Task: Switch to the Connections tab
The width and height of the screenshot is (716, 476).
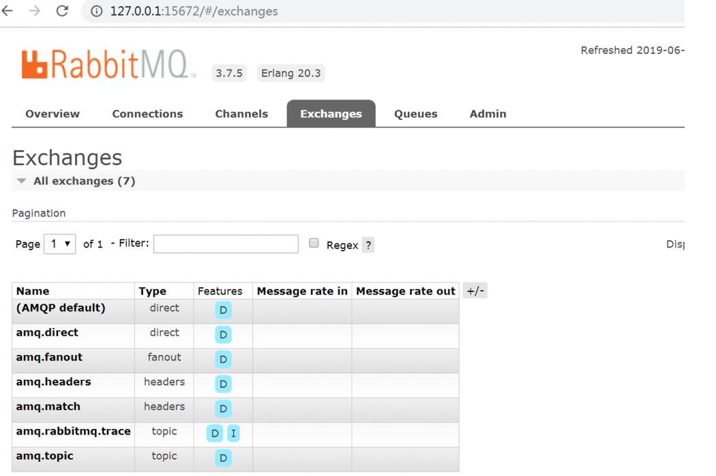Action: [x=147, y=114]
